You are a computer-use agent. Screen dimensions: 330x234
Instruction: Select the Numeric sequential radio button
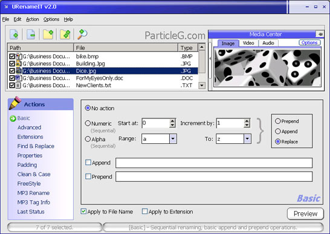(x=88, y=123)
